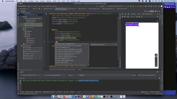Click the magnet autoconnect icon in design toolbar
The height and width of the screenshot is (99, 177).
tap(125, 17)
